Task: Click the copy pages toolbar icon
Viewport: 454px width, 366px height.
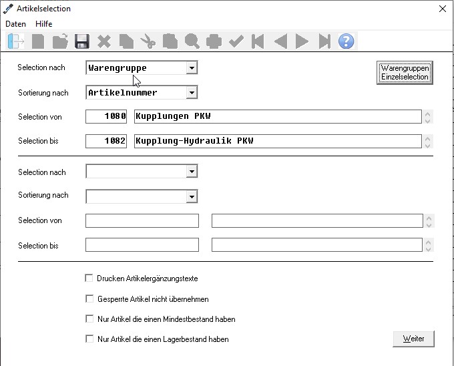Action: (126, 41)
